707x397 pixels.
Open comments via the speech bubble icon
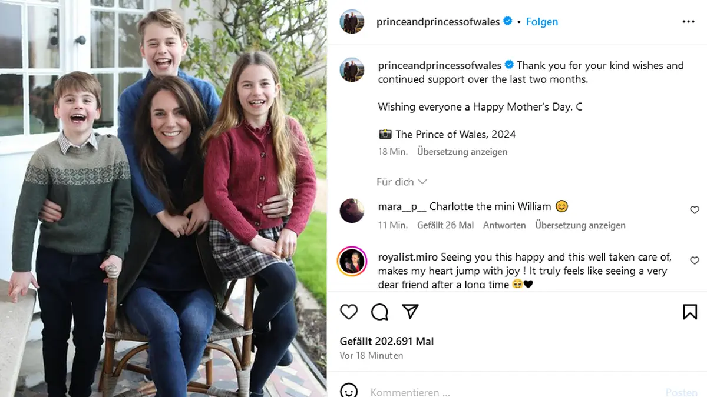tap(379, 312)
